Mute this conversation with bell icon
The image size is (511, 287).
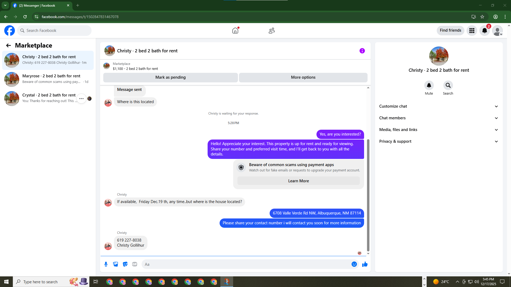[x=429, y=85]
